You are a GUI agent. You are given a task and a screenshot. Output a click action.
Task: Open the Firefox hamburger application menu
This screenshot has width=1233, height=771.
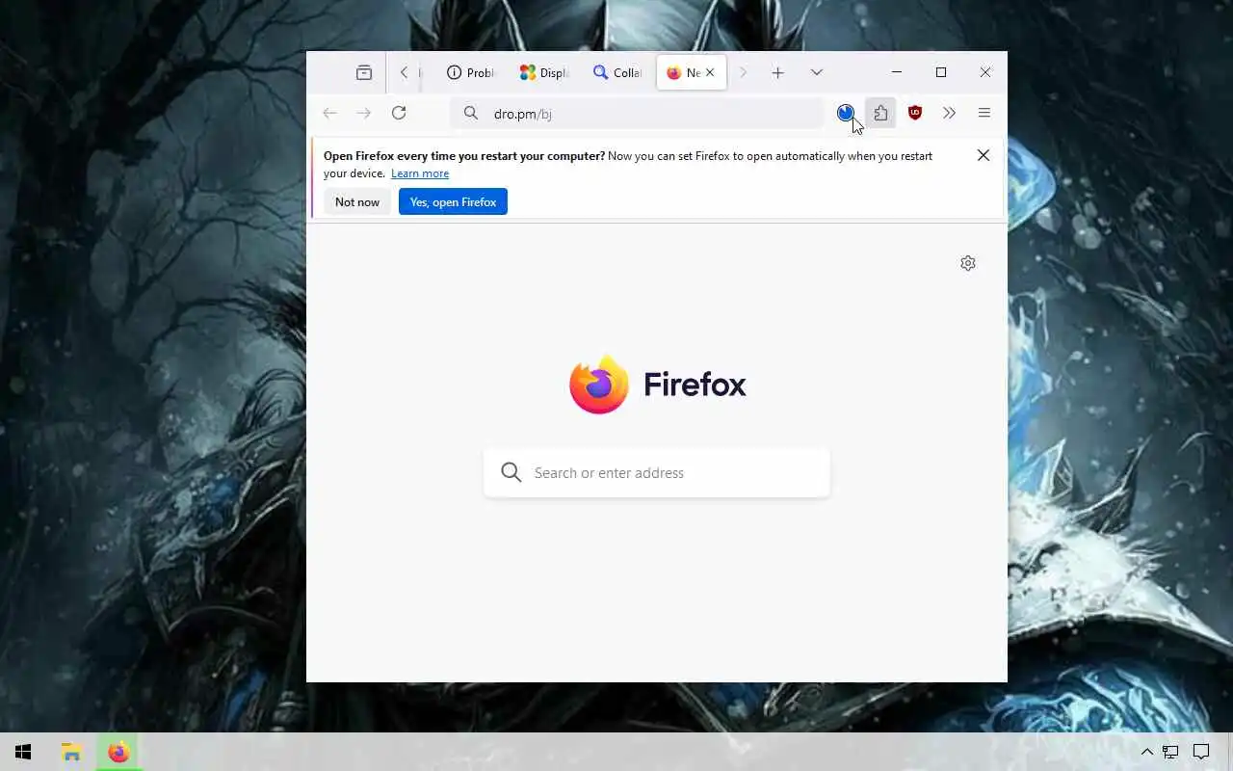pyautogui.click(x=984, y=113)
